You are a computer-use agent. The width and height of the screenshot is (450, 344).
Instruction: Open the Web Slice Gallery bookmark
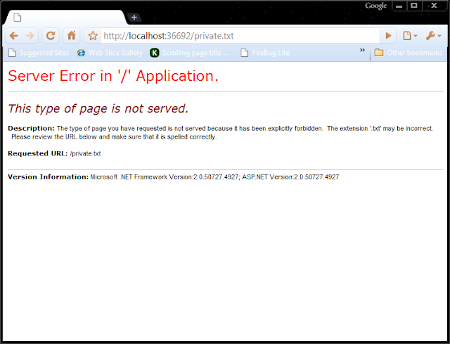[x=110, y=53]
